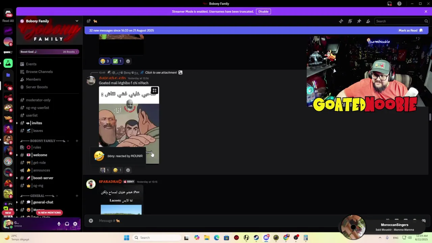
Task: Toggle microphone mute
Action: (x=59, y=224)
